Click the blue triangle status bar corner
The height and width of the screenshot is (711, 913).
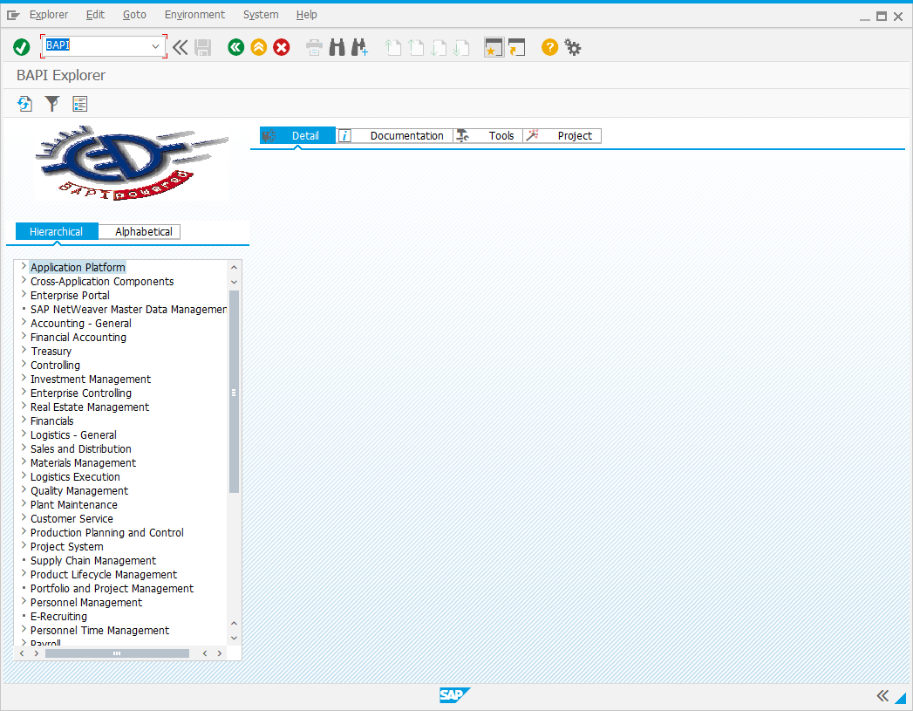tap(902, 698)
